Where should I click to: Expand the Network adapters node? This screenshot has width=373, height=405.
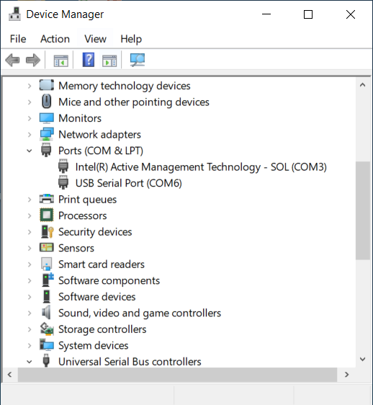30,135
